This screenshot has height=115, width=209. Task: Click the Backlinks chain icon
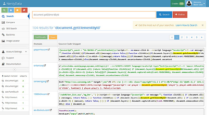[3, 35]
